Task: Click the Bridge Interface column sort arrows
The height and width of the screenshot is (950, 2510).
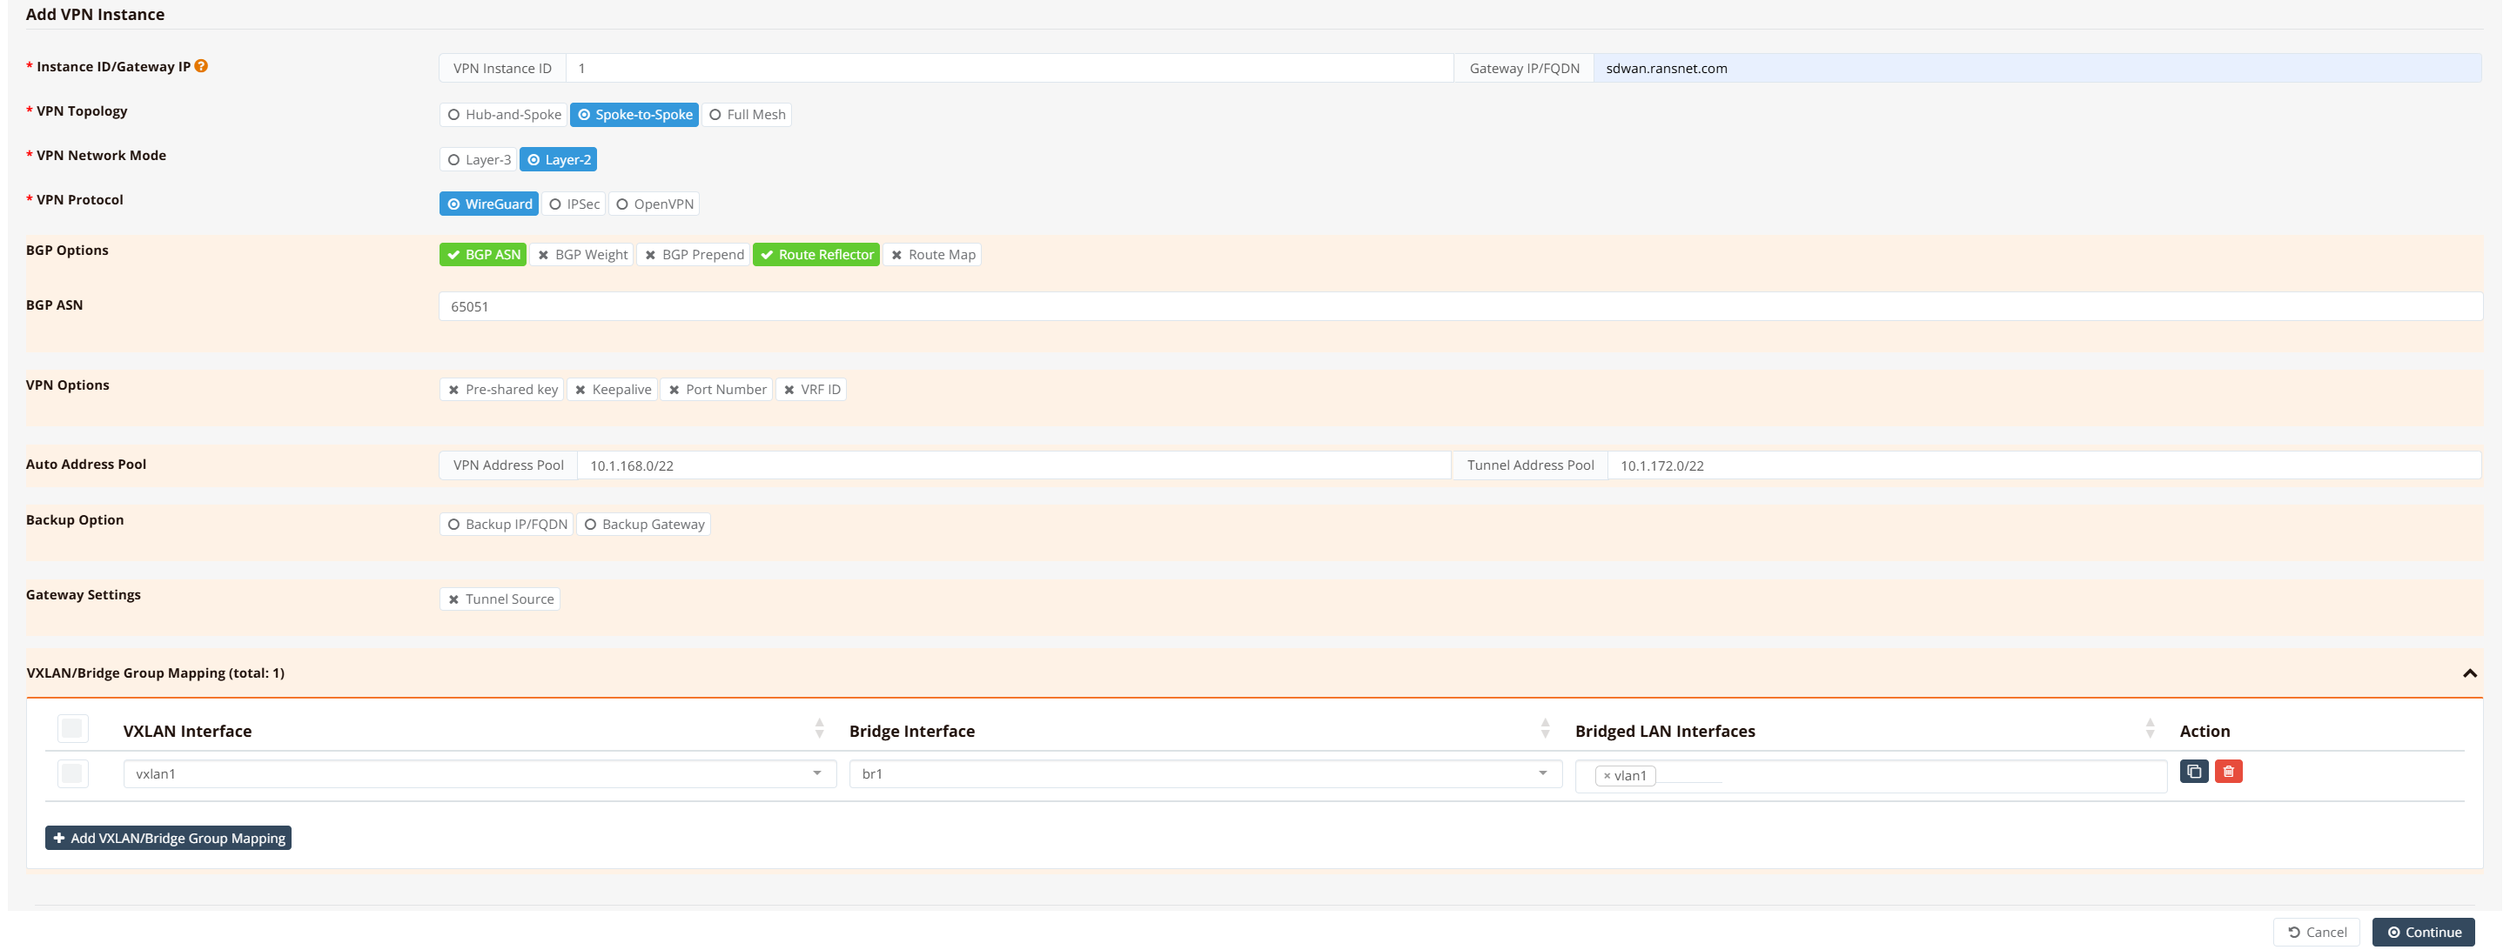Action: pos(1546,729)
